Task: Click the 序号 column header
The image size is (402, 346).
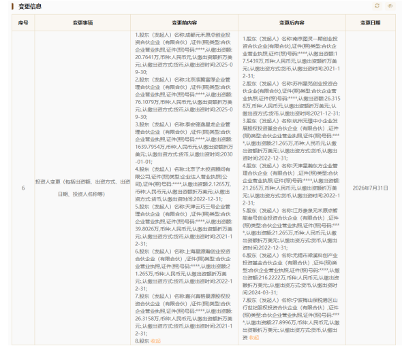Action: 23,22
